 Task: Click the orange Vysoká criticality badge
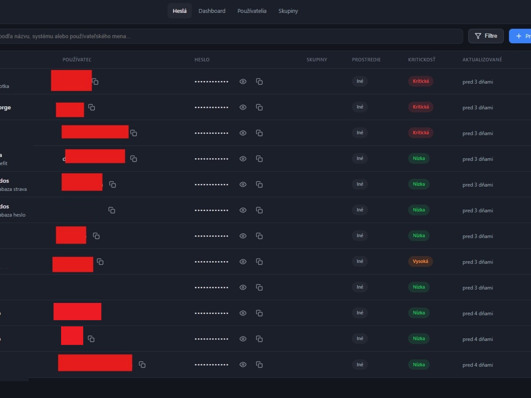pyautogui.click(x=420, y=261)
